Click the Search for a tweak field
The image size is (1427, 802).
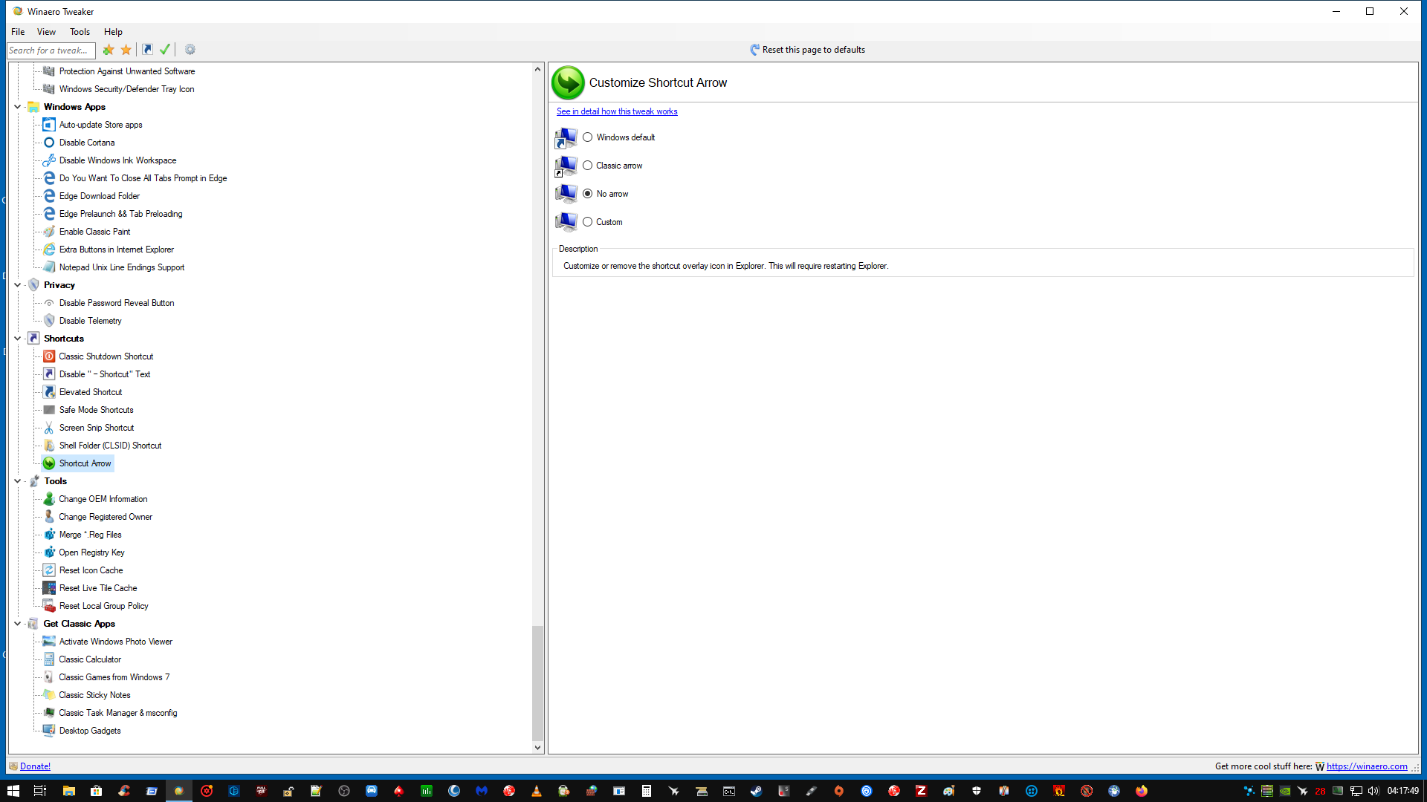tap(51, 50)
